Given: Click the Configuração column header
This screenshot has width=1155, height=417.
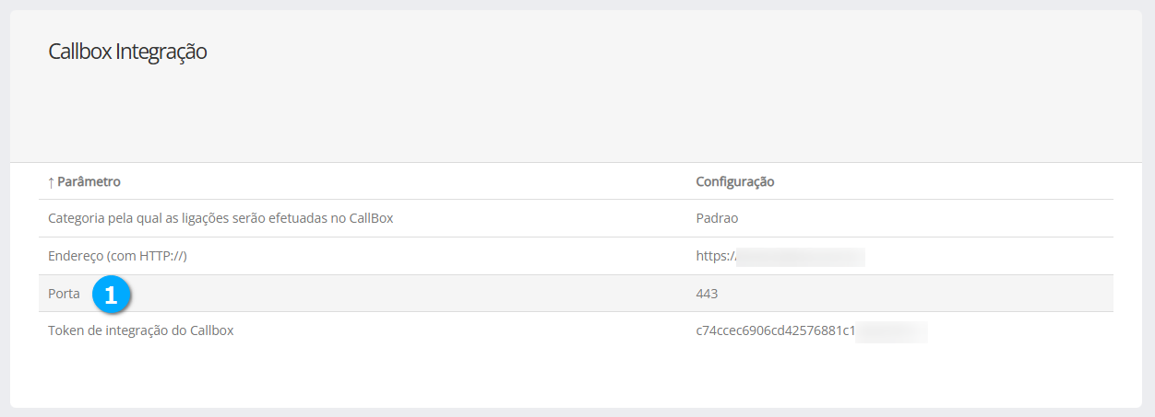Looking at the screenshot, I should coord(734,182).
